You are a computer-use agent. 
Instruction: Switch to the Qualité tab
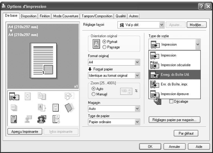[x=121, y=16]
